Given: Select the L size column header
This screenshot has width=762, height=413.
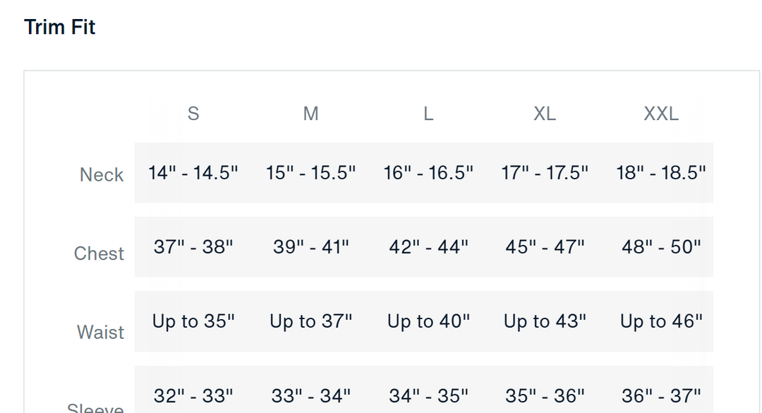Looking at the screenshot, I should 428,114.
